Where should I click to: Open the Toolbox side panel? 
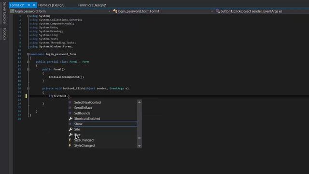[x=4, y=34]
